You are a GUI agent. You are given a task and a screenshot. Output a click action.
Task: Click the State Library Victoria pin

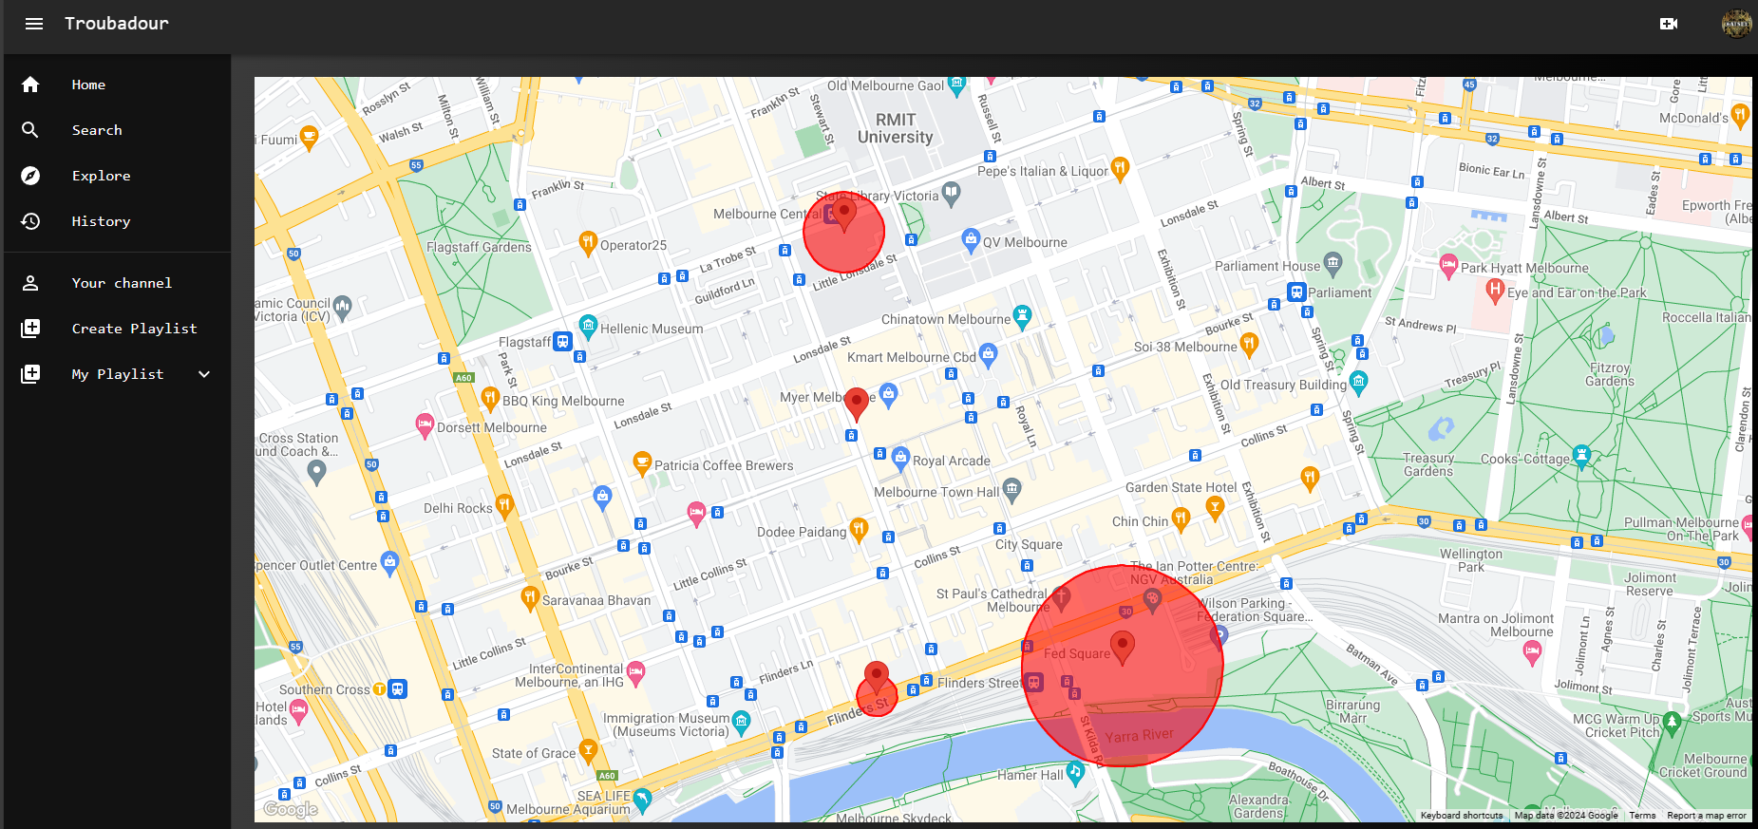(x=952, y=194)
